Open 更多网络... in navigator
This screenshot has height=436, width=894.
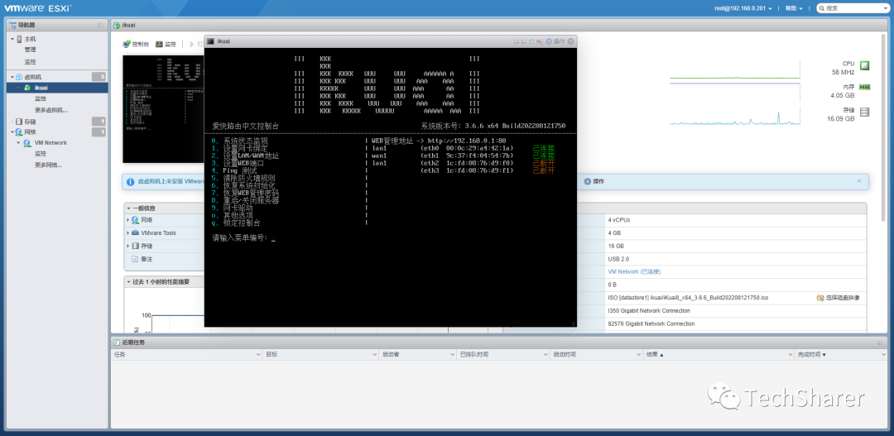tap(49, 165)
